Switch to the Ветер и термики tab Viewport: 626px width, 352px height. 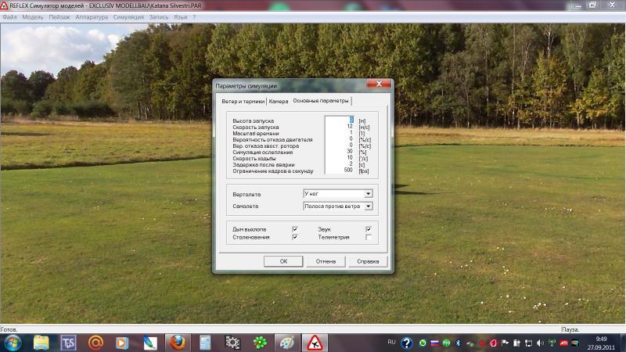click(243, 101)
